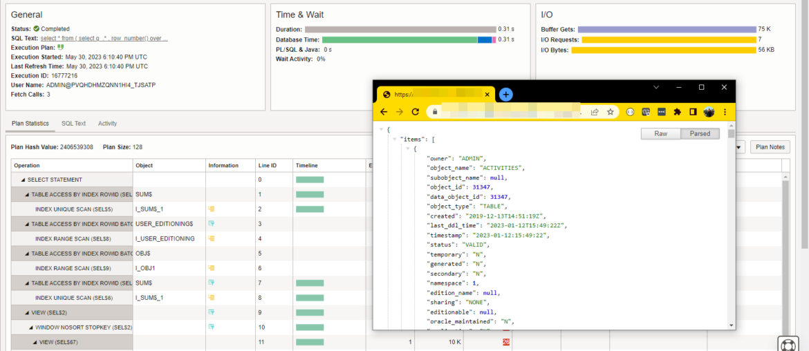
Task: Click the globe favicon on the browser tab
Action: pyautogui.click(x=387, y=95)
